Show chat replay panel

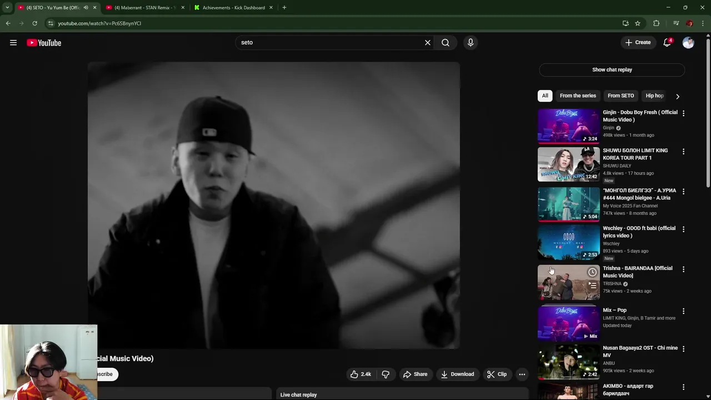[x=612, y=69]
